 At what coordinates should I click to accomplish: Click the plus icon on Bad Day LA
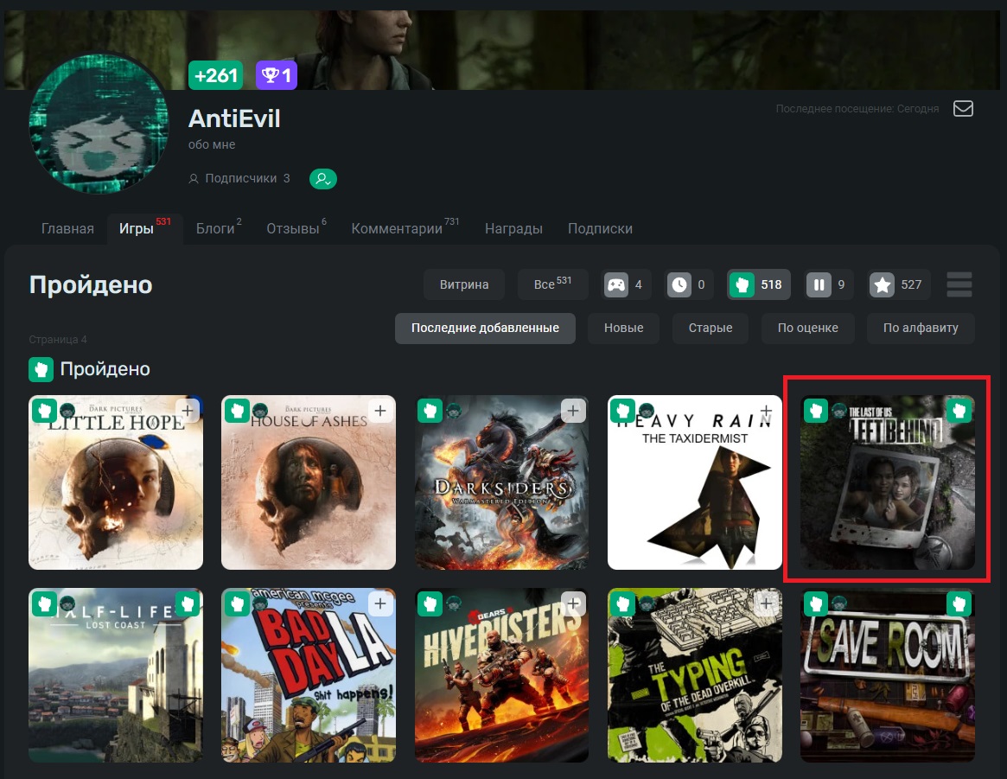click(380, 603)
